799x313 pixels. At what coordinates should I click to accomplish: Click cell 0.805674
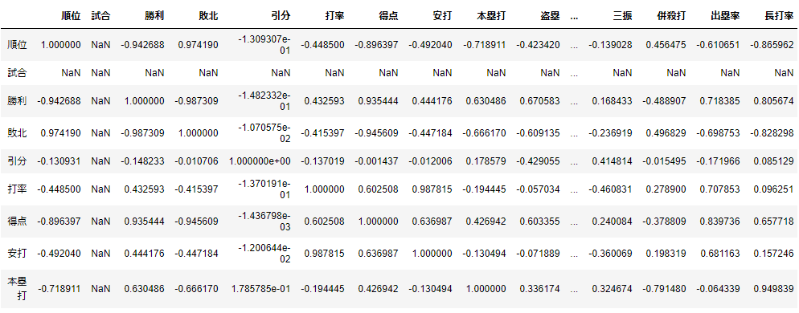click(x=773, y=101)
